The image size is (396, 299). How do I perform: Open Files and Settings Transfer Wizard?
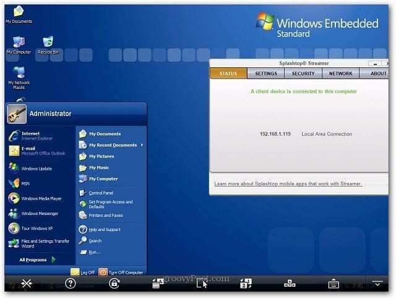[38, 243]
